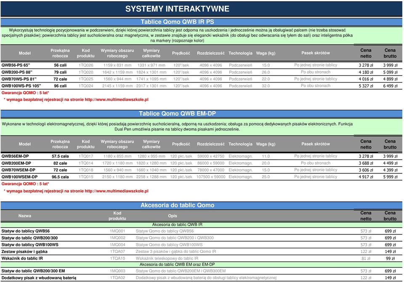Image resolution: width=404 pixels, height=282 pixels.
Task: Click model name QWB100WSEM-DP
Action: click(19, 177)
